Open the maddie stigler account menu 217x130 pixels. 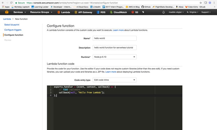(176, 12)
